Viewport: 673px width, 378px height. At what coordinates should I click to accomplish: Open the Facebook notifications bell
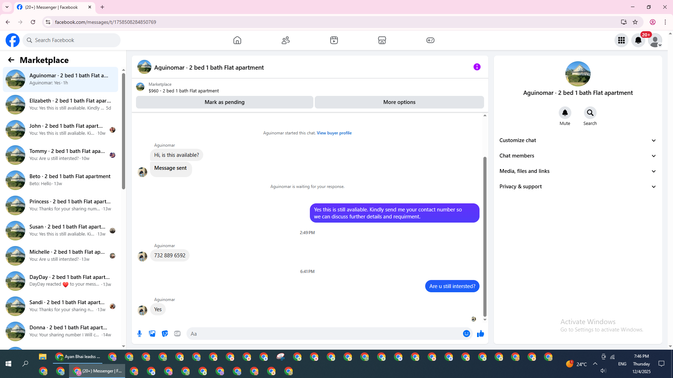[x=638, y=40]
